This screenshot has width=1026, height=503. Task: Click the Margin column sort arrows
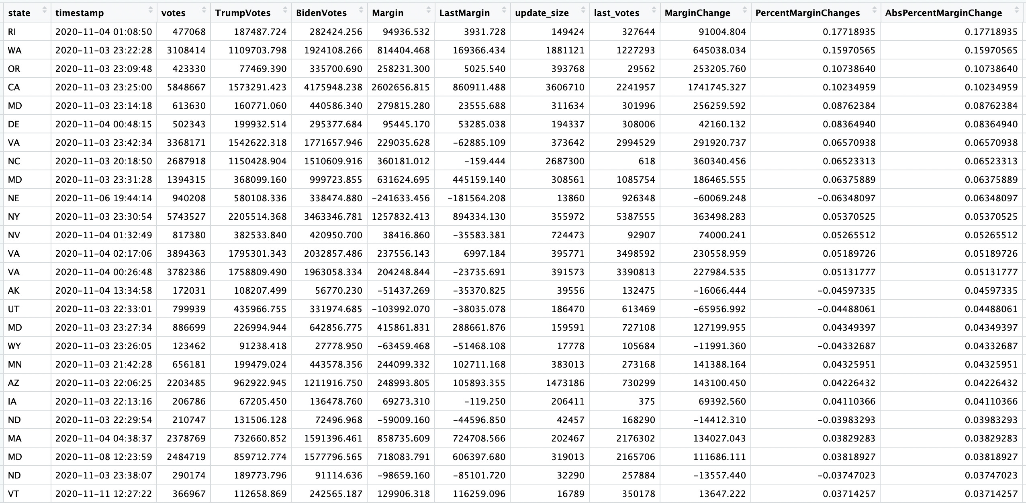coord(428,10)
